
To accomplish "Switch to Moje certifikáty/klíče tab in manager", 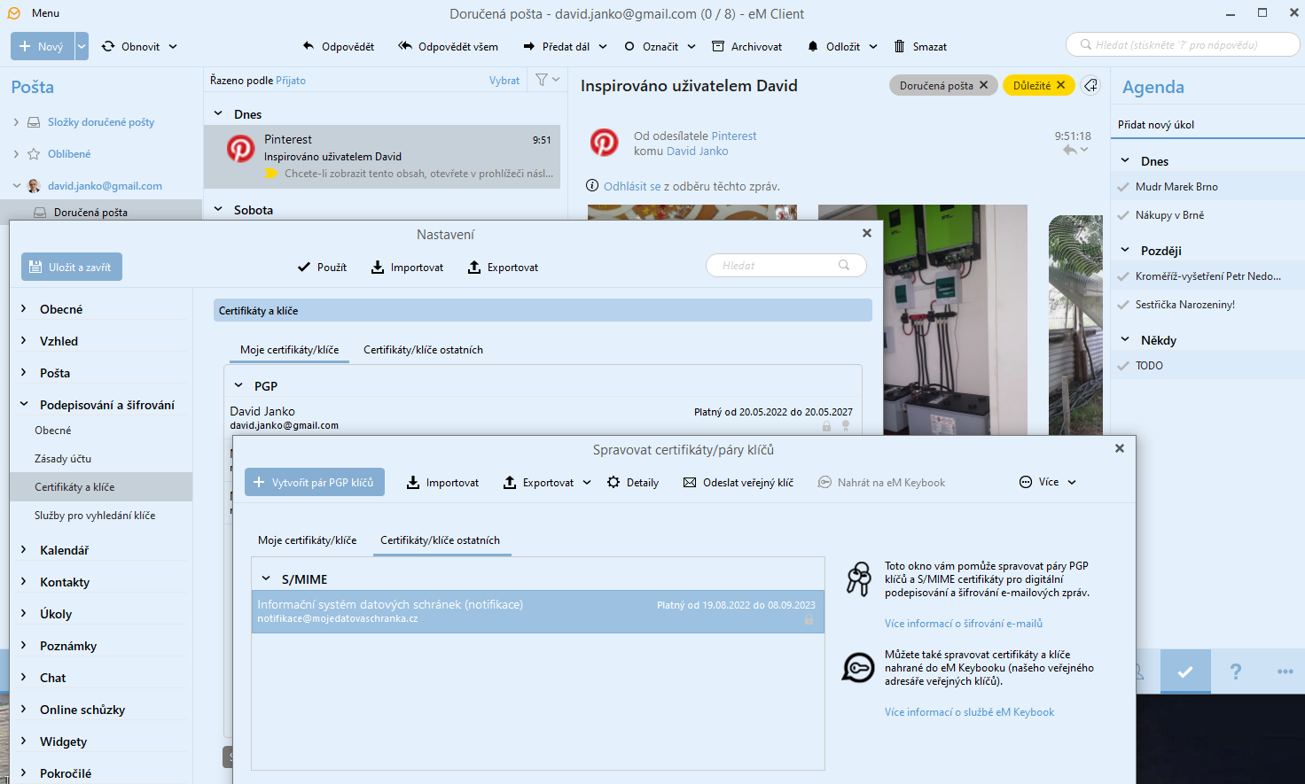I will pos(307,540).
